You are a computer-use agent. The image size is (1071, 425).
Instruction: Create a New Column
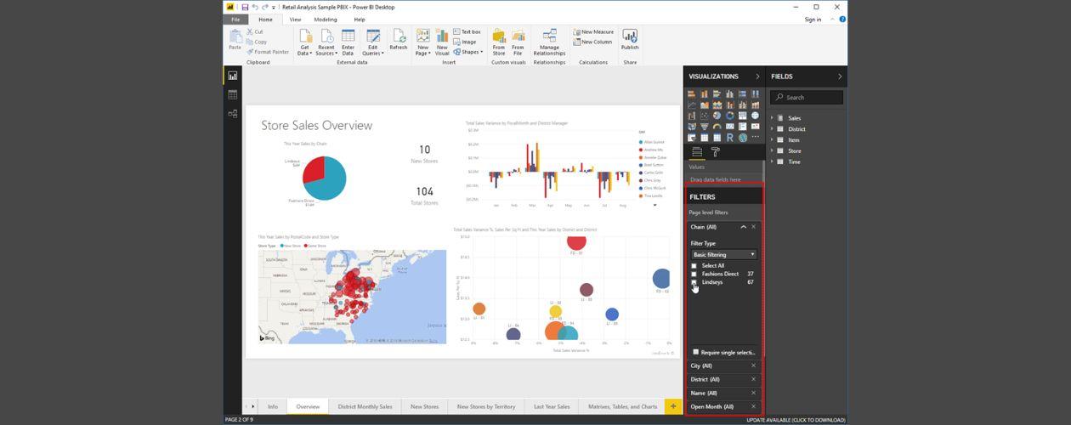point(592,42)
